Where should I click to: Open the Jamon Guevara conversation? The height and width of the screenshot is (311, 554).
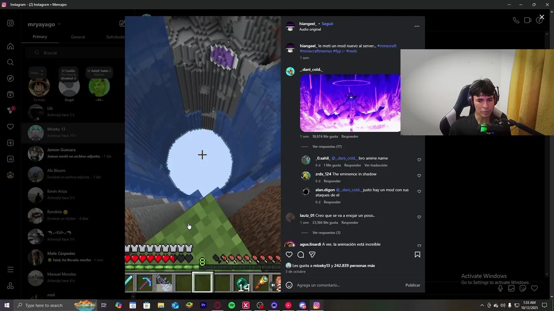74,153
